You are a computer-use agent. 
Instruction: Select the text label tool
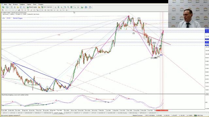[28, 10]
